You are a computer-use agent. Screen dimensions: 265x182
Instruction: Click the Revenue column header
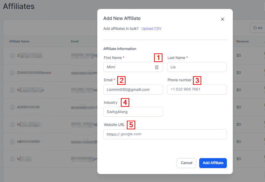[x=242, y=41]
